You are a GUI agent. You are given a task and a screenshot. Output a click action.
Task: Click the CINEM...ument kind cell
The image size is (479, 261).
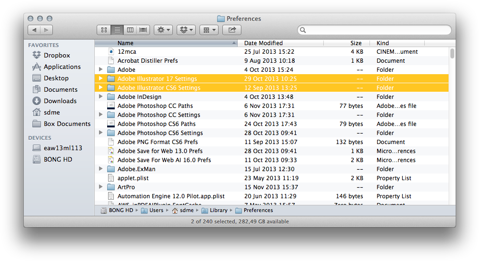(397, 52)
